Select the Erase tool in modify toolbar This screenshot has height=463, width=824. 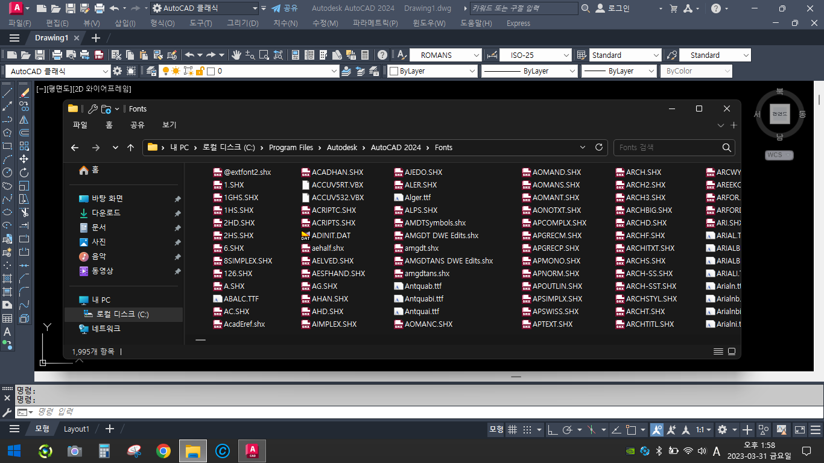coord(24,93)
